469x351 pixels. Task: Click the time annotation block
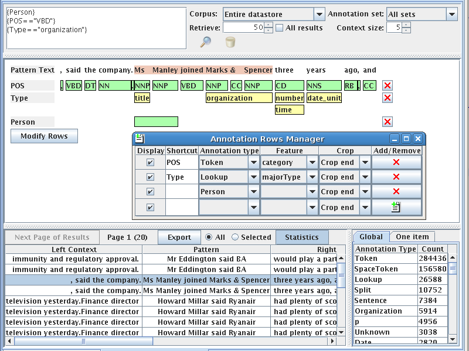(x=290, y=110)
